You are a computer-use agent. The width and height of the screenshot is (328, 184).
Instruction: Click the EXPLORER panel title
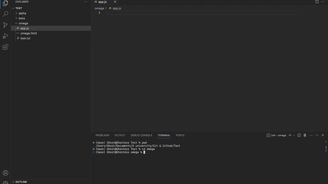[22, 2]
